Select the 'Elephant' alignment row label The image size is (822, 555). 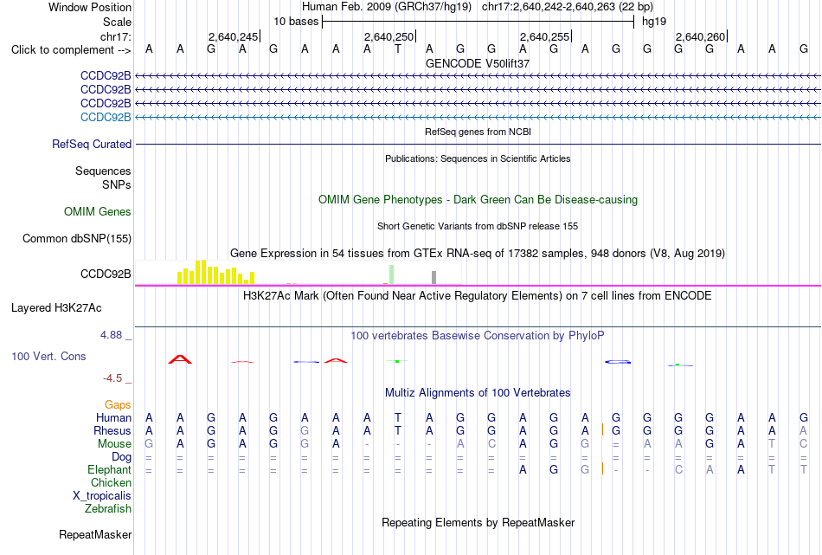coord(109,469)
